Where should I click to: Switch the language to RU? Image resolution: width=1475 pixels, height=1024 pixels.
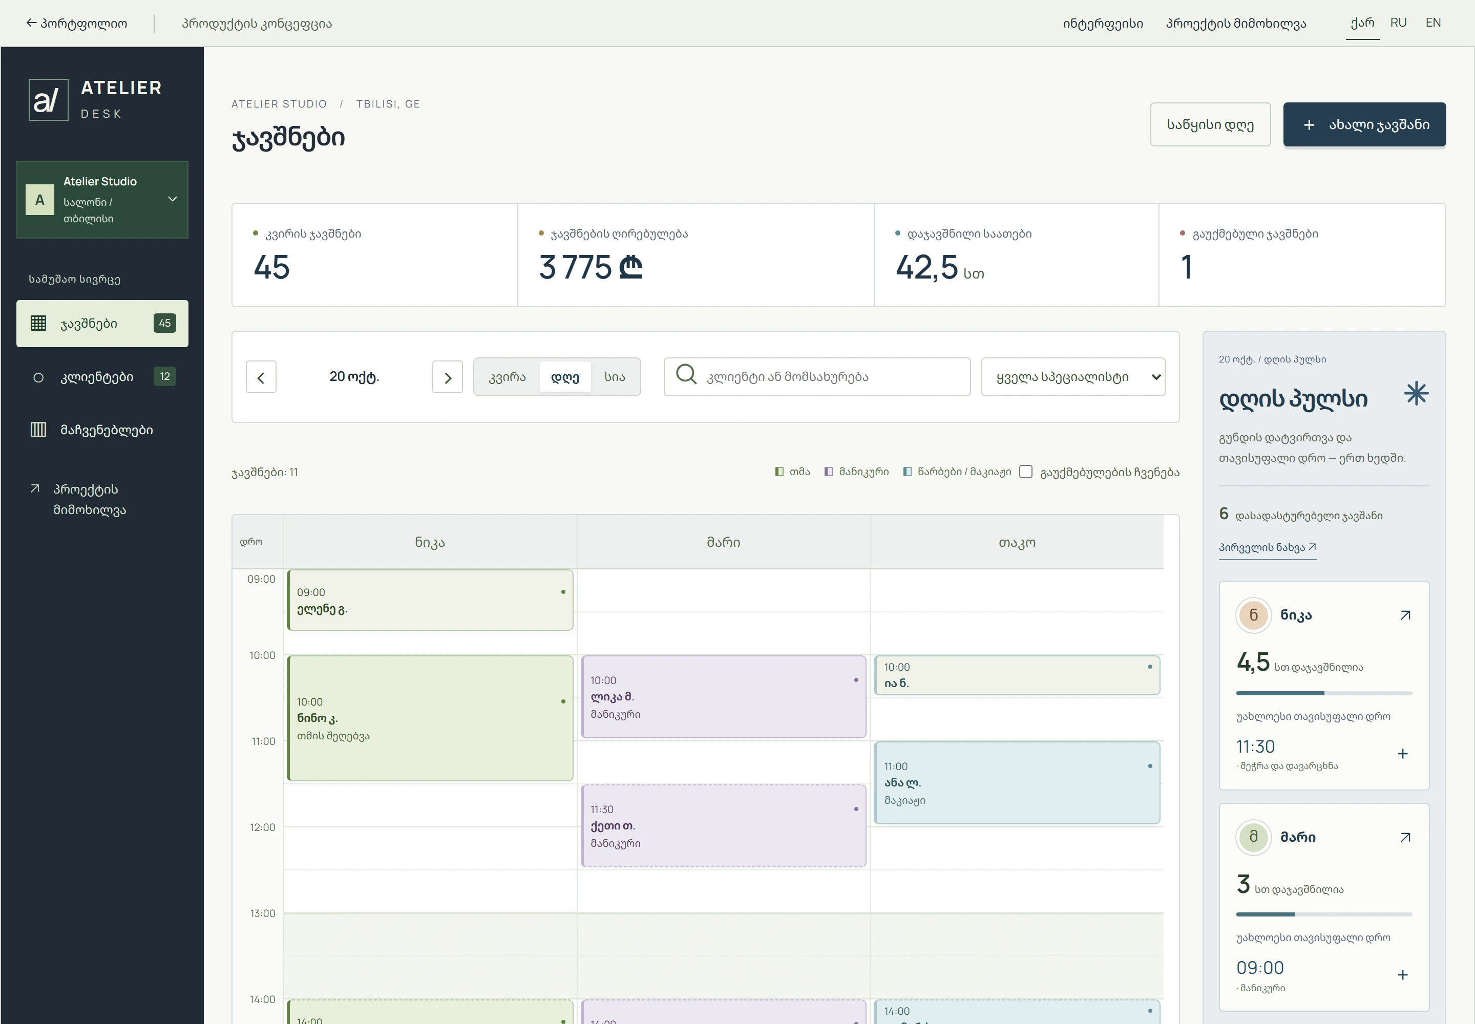pos(1398,23)
